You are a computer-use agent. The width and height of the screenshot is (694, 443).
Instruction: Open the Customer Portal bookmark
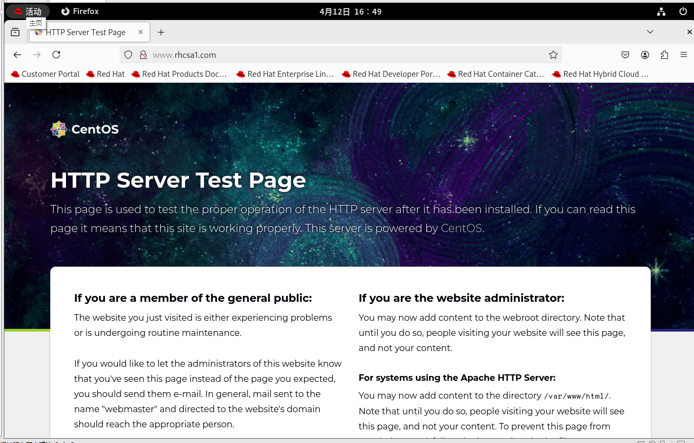pyautogui.click(x=45, y=74)
